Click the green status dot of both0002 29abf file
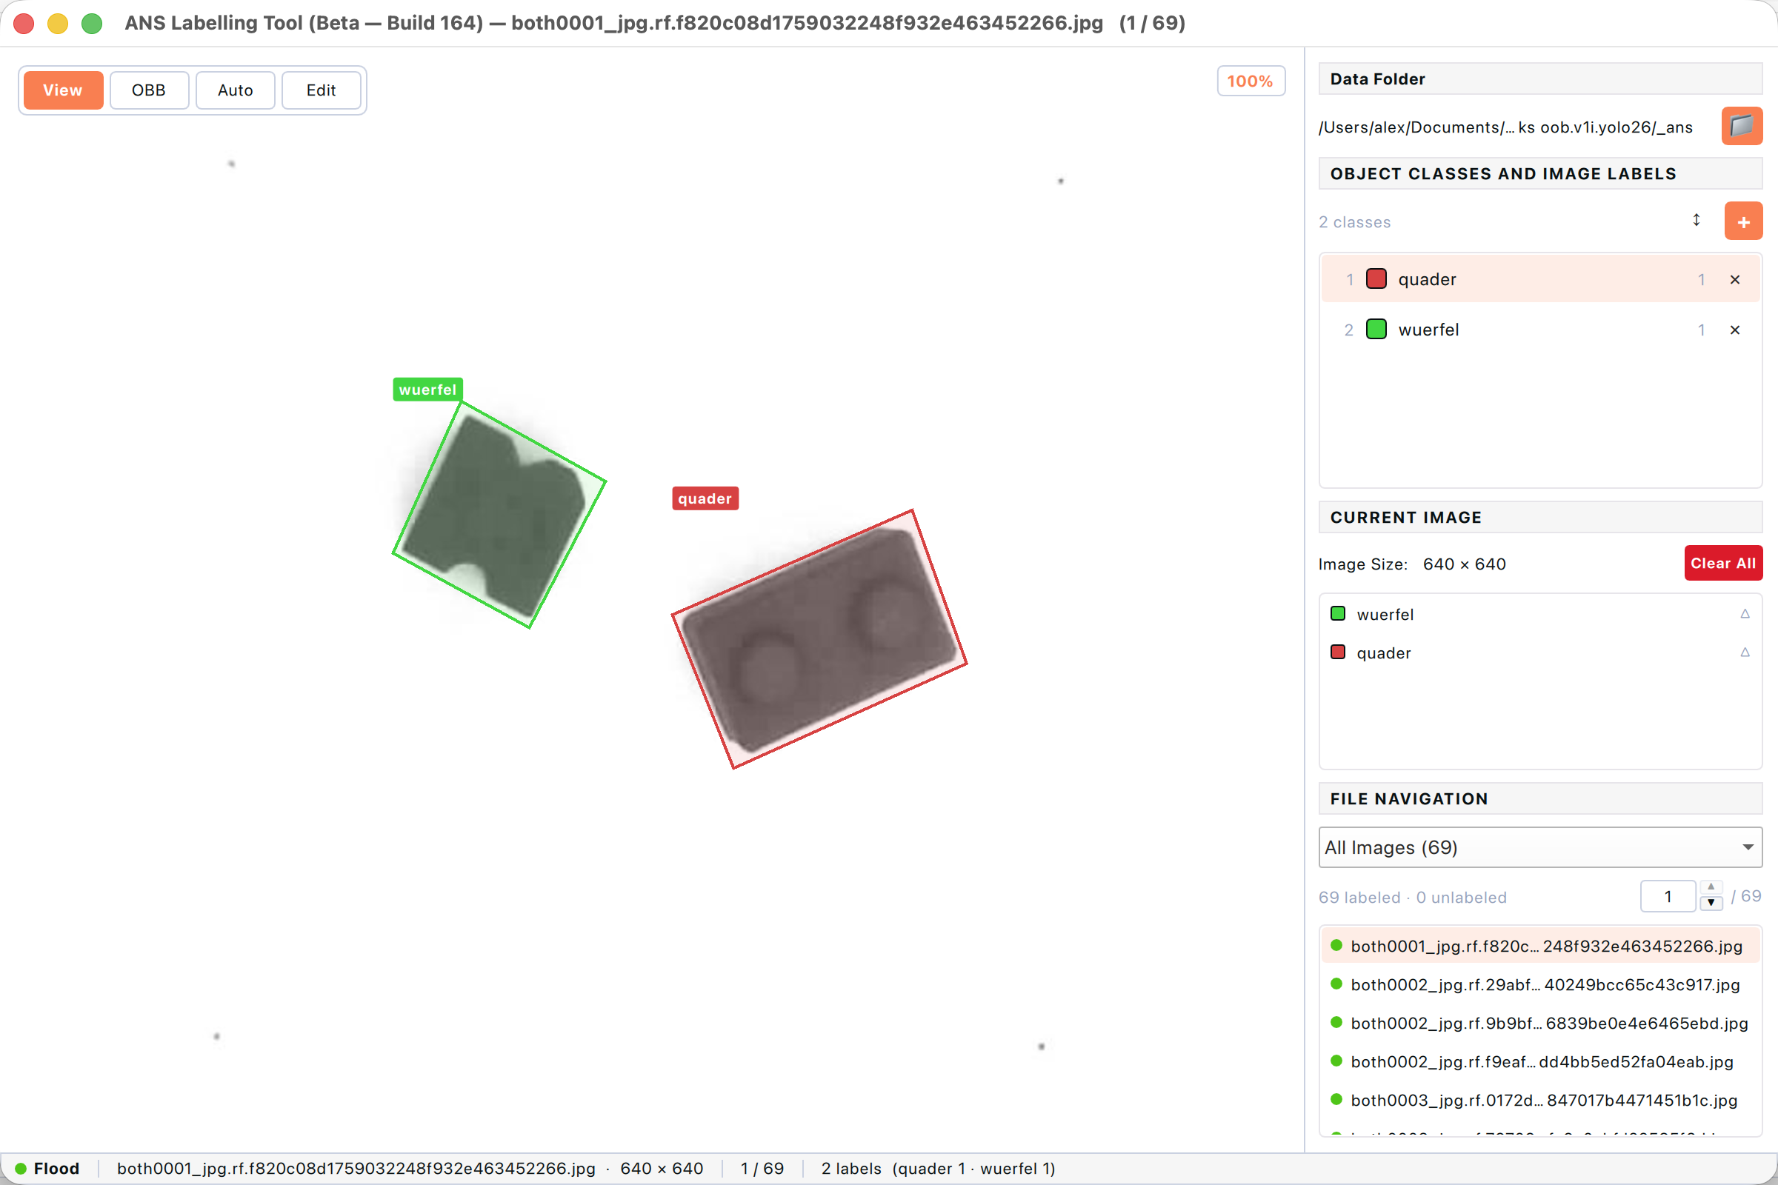 [x=1336, y=984]
